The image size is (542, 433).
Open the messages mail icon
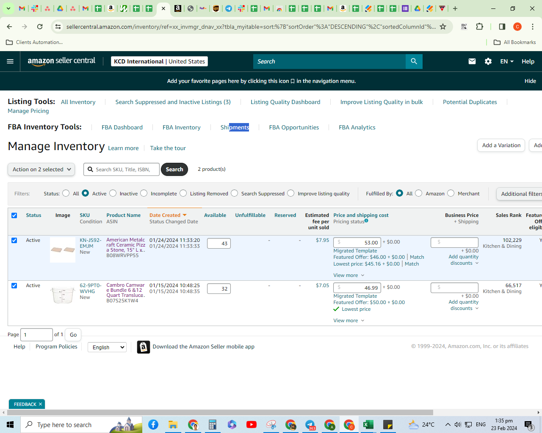(x=472, y=61)
